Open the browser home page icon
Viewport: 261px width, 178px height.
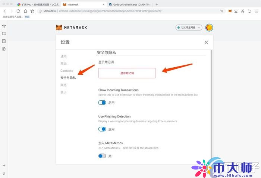coord(25,11)
